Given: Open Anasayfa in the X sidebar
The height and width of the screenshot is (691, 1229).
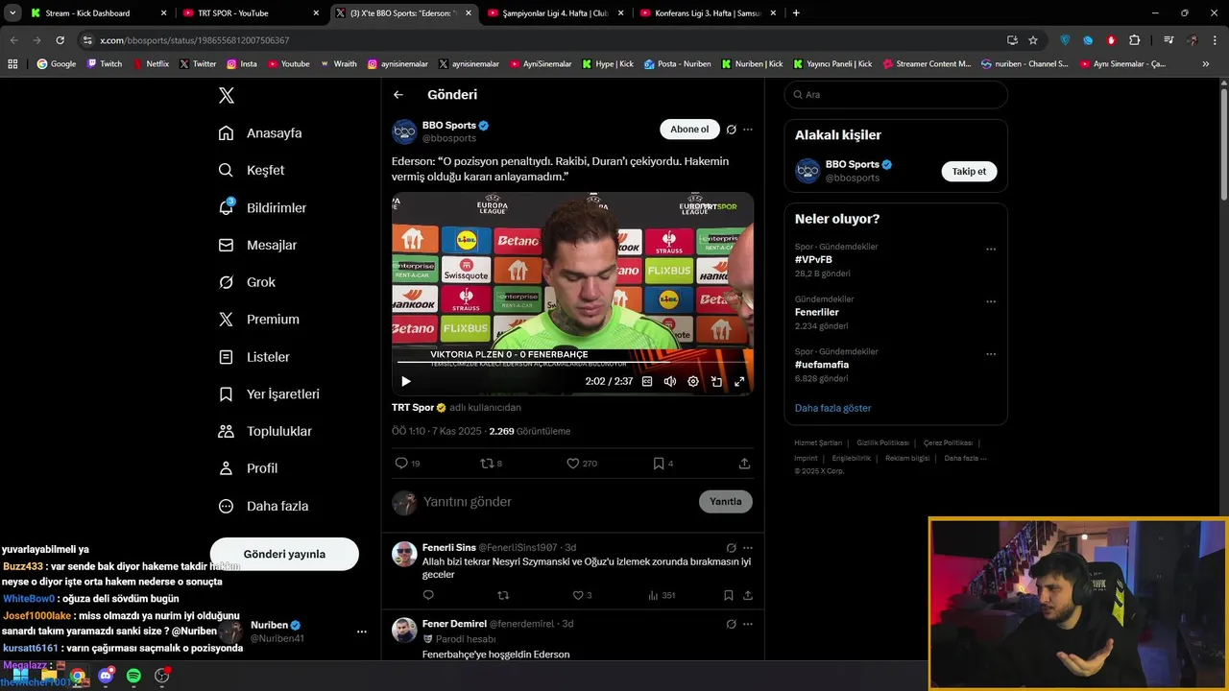Looking at the screenshot, I should pyautogui.click(x=260, y=132).
